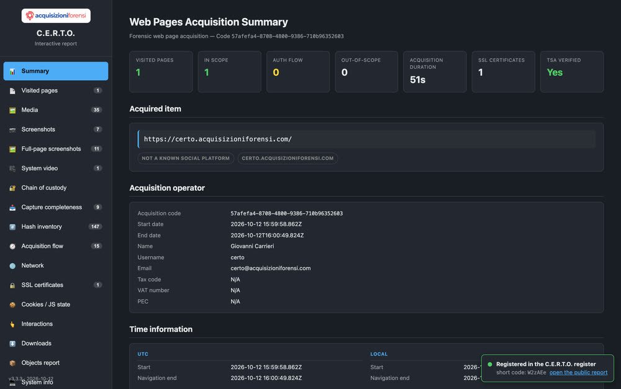This screenshot has height=389, width=621.
Task: Open the Objects report section
Action: point(56,362)
